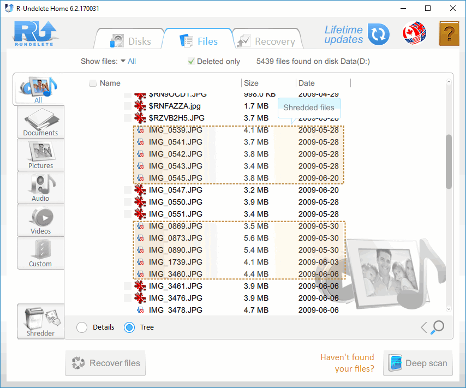Select the file name IMG_0543.JPG
This screenshot has height=388, width=466.
176,166
